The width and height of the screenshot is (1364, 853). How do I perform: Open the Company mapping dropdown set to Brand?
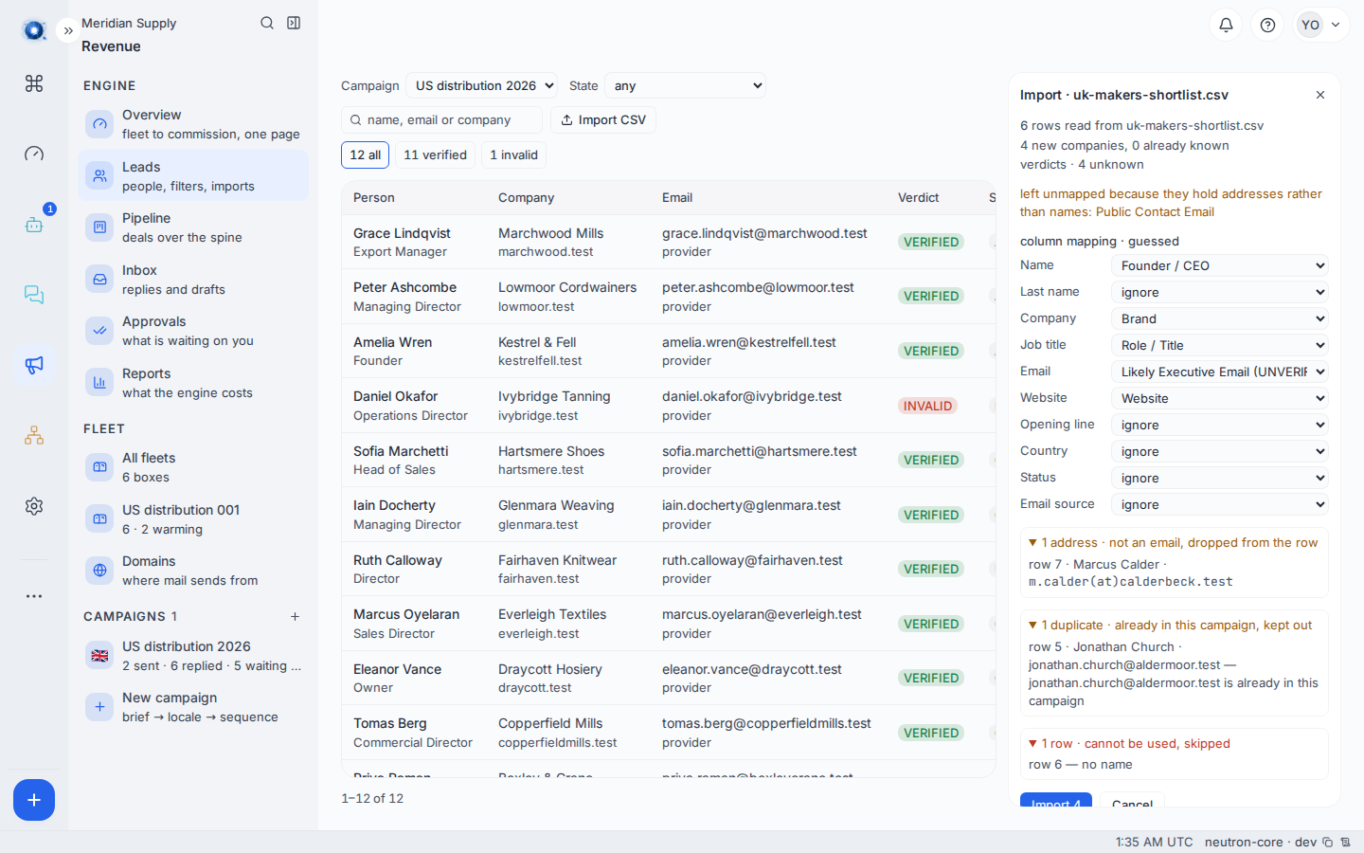tap(1219, 318)
